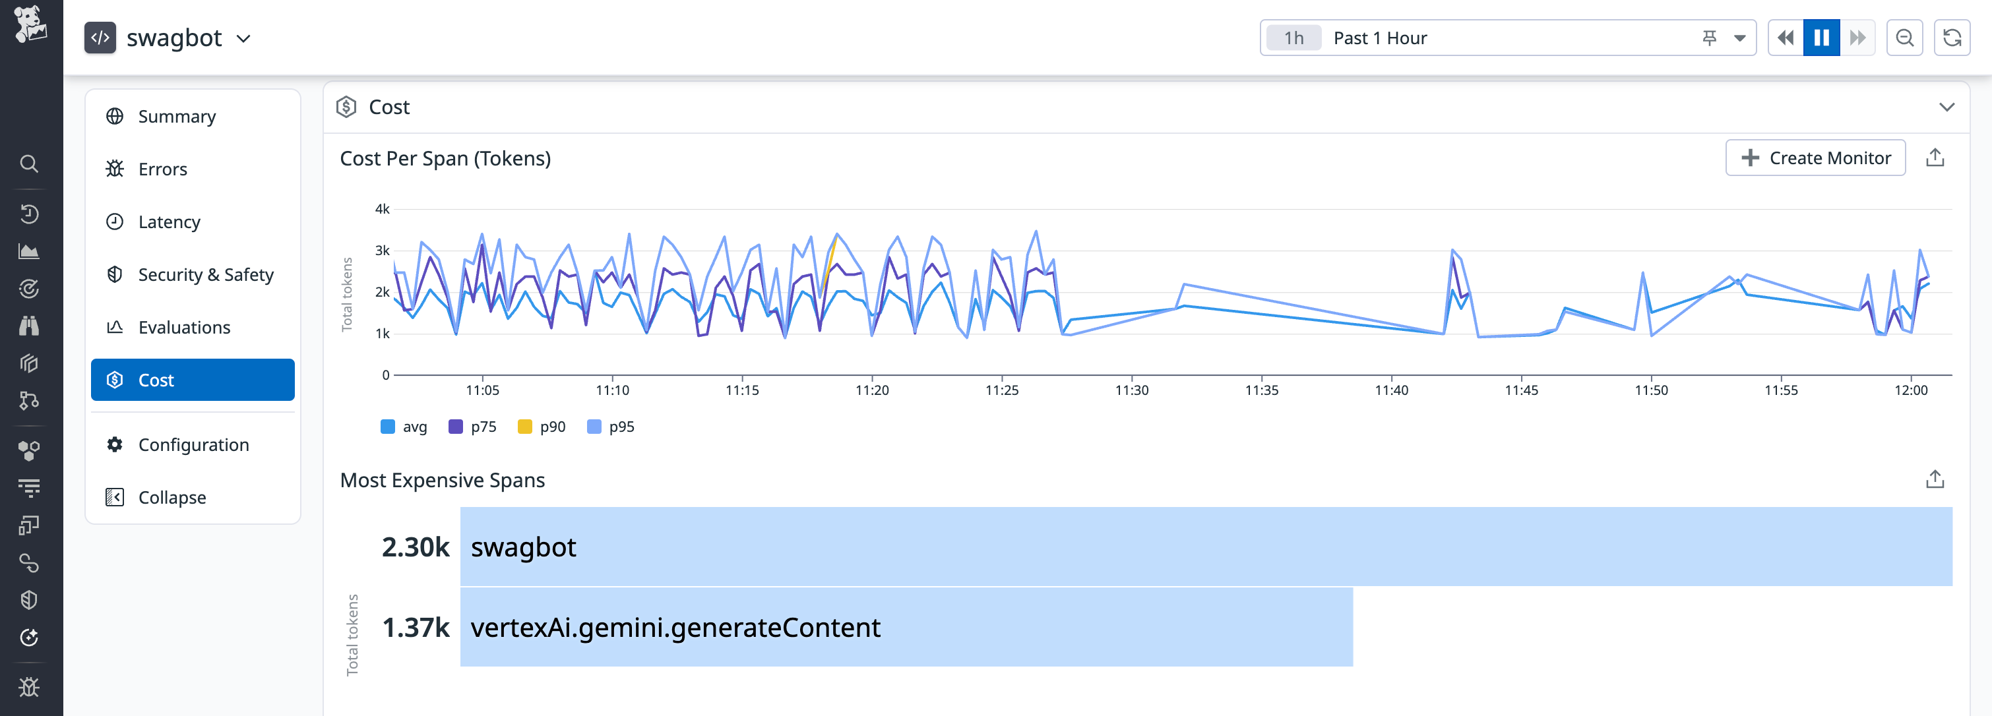
Task: Click the Create Monitor button
Action: pos(1816,157)
